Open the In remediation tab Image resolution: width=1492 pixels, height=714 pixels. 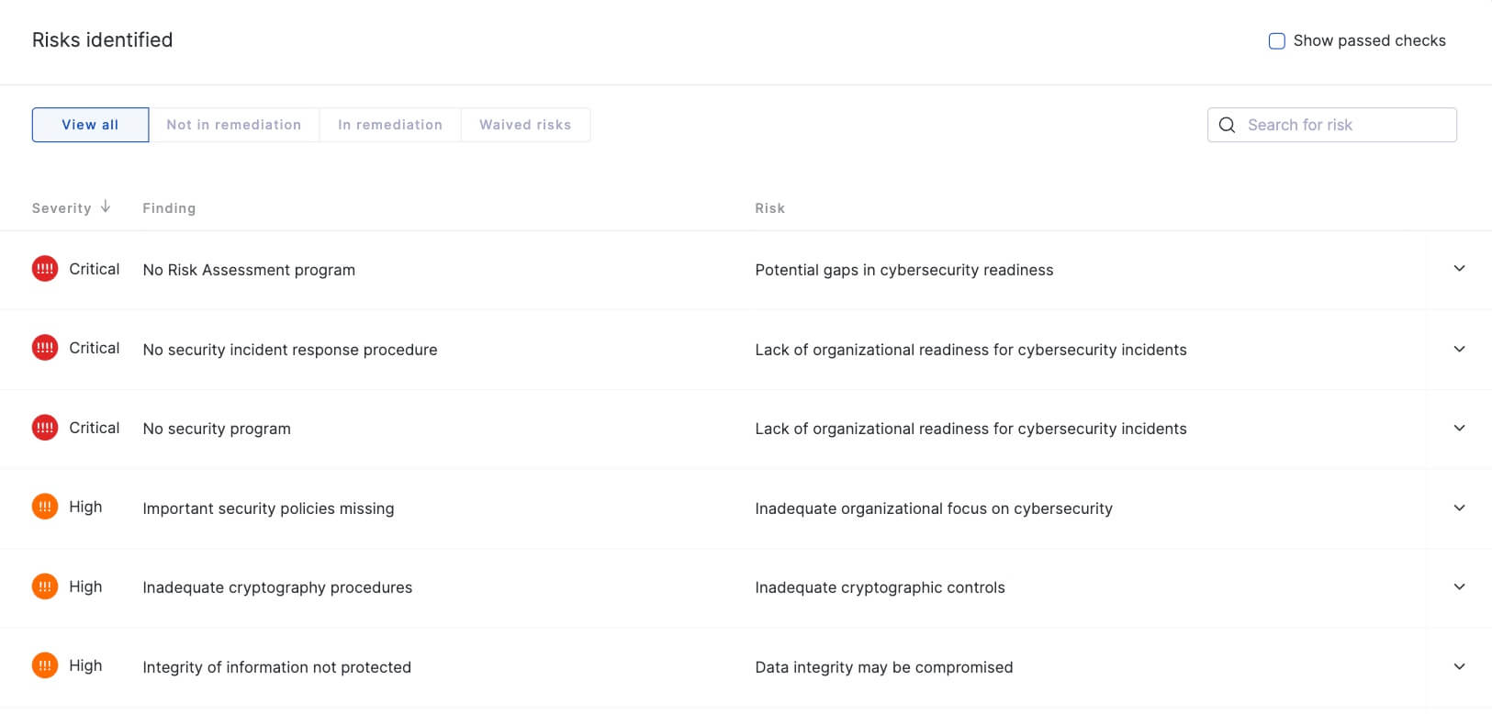click(x=390, y=125)
